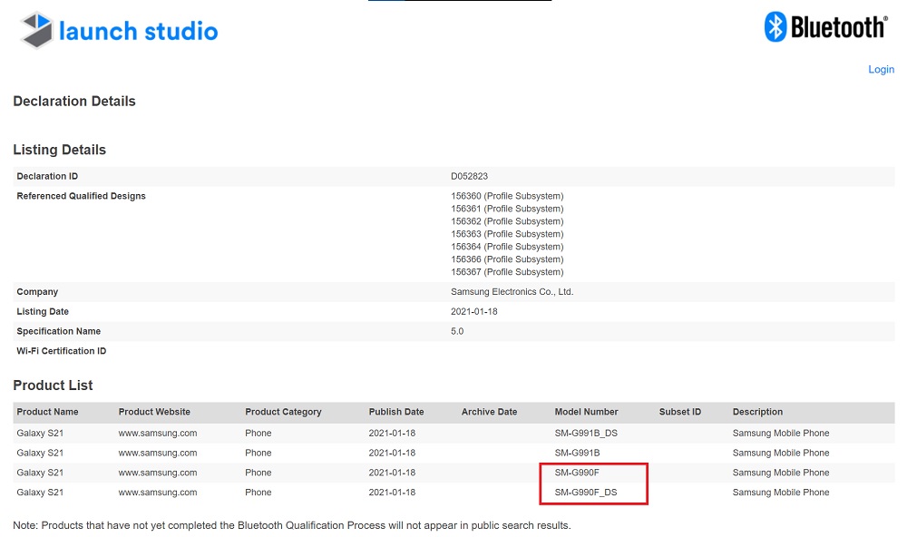Click the Product Website column header
The width and height of the screenshot is (907, 537).
pyautogui.click(x=154, y=412)
